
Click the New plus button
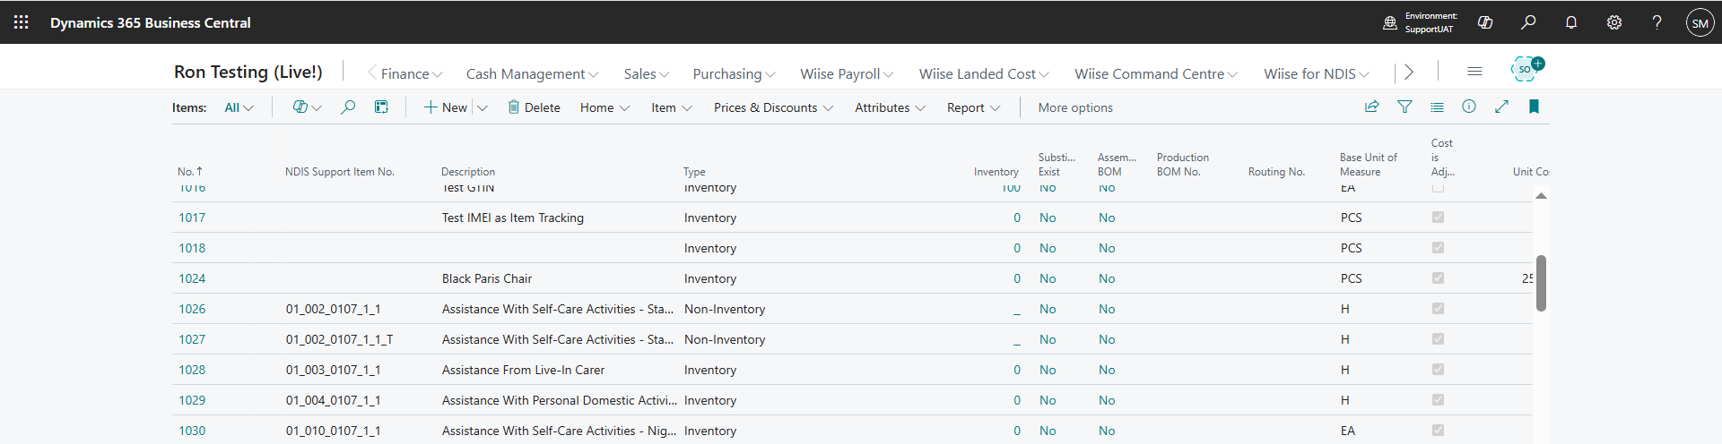tap(446, 107)
